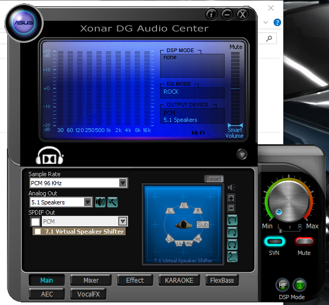Open the Sample Rate dropdown
This screenshot has width=329, height=305.
click(x=123, y=183)
